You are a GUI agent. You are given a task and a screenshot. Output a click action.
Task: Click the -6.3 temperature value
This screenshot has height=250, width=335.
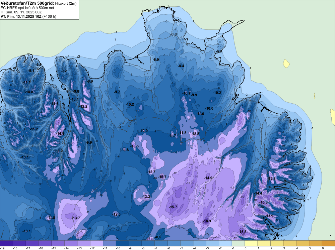(219, 51)
